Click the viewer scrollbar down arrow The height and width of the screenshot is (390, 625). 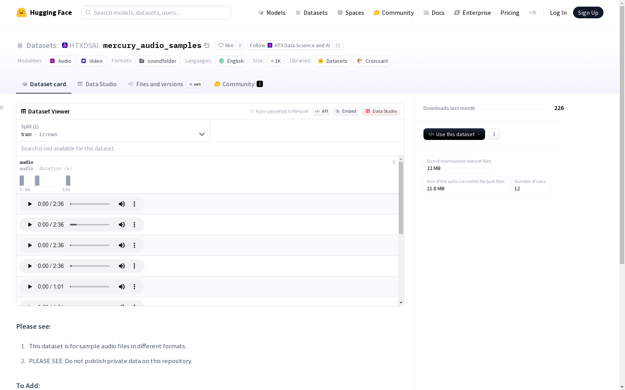tap(401, 303)
